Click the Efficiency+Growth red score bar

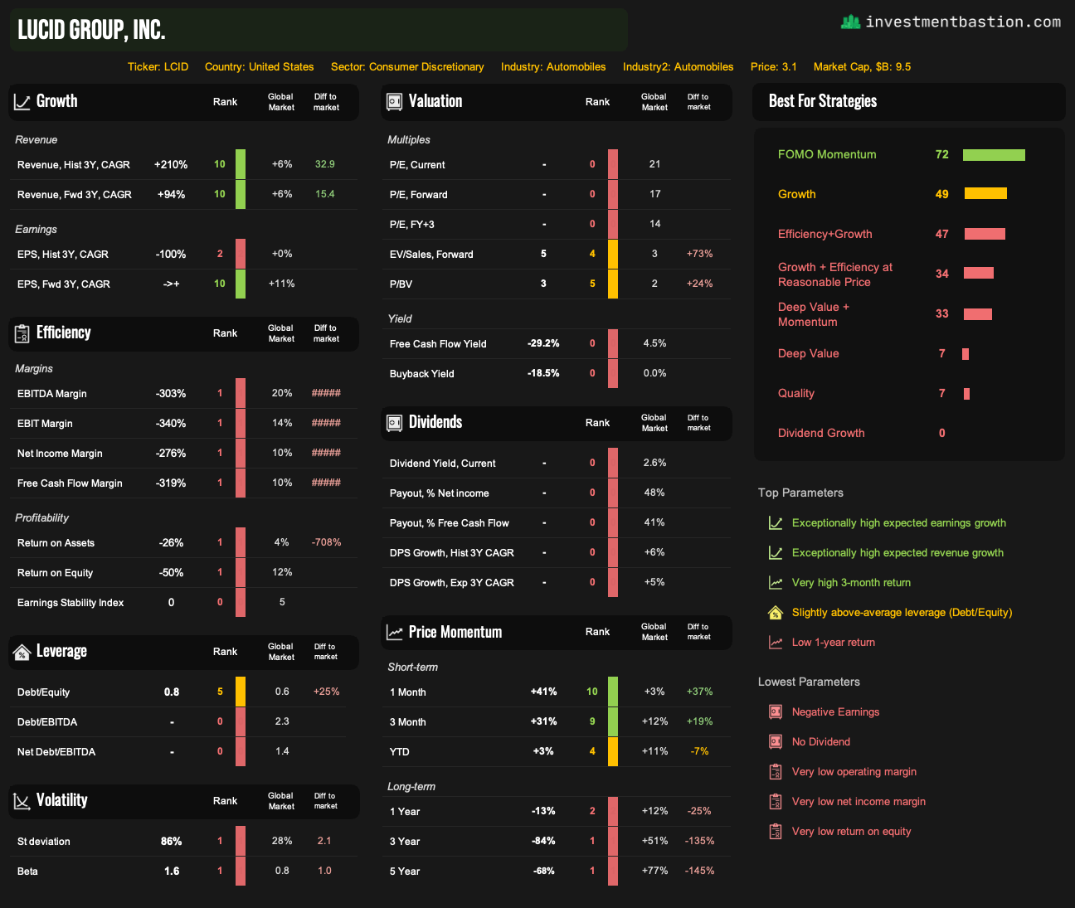coord(985,234)
